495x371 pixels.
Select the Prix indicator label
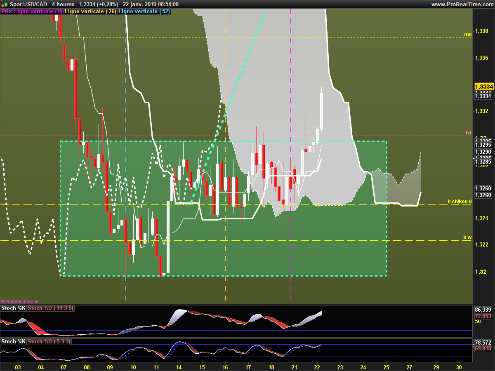(x=7, y=12)
